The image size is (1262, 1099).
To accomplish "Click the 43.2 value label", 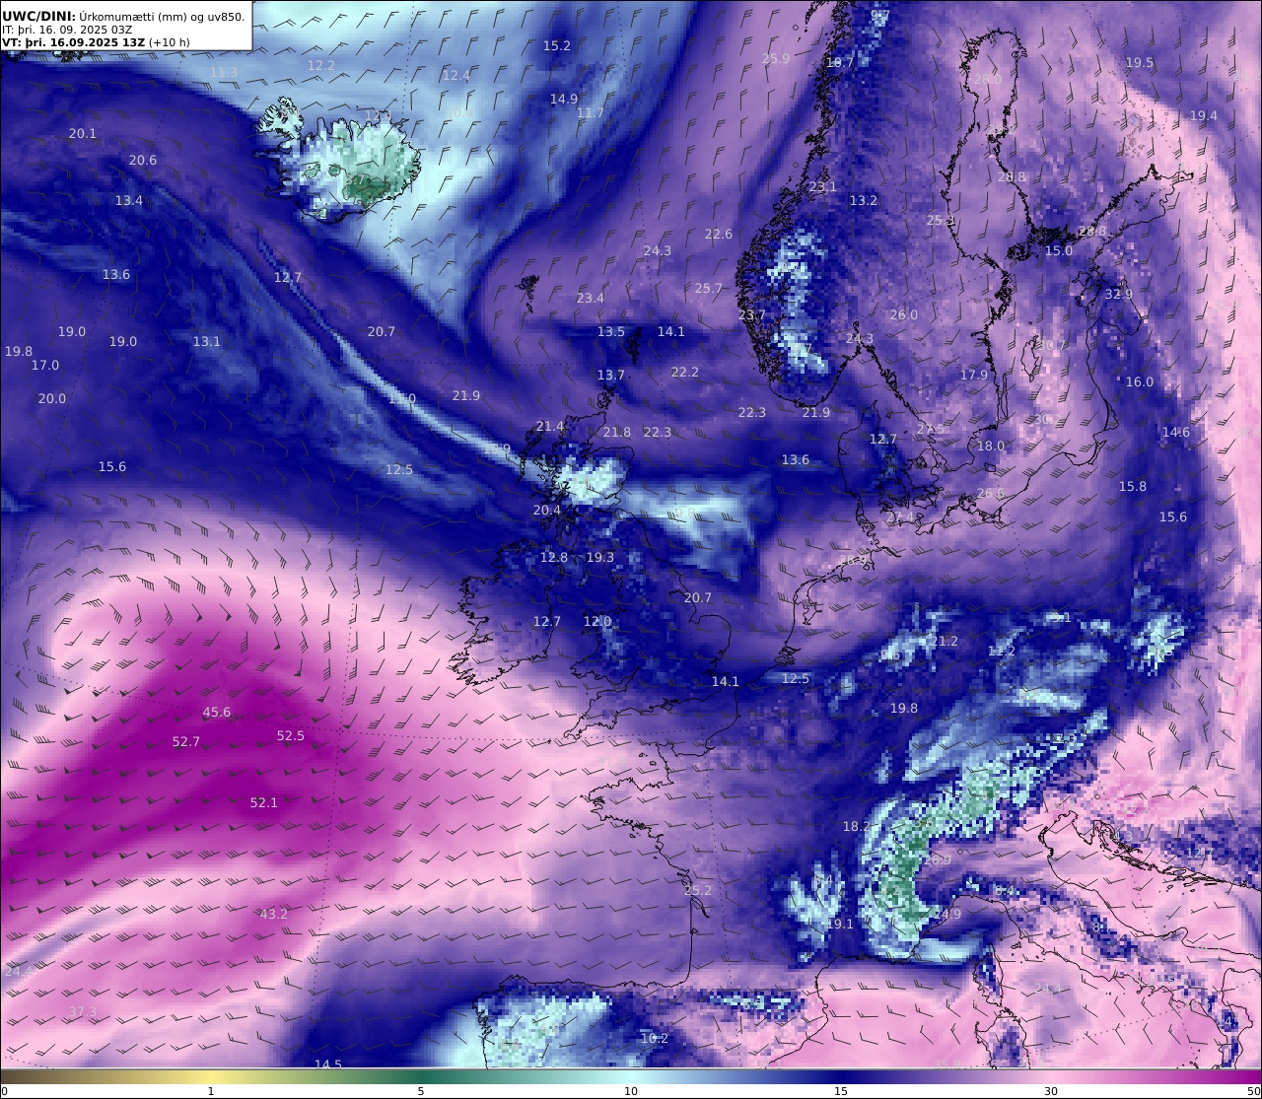I will 274,914.
